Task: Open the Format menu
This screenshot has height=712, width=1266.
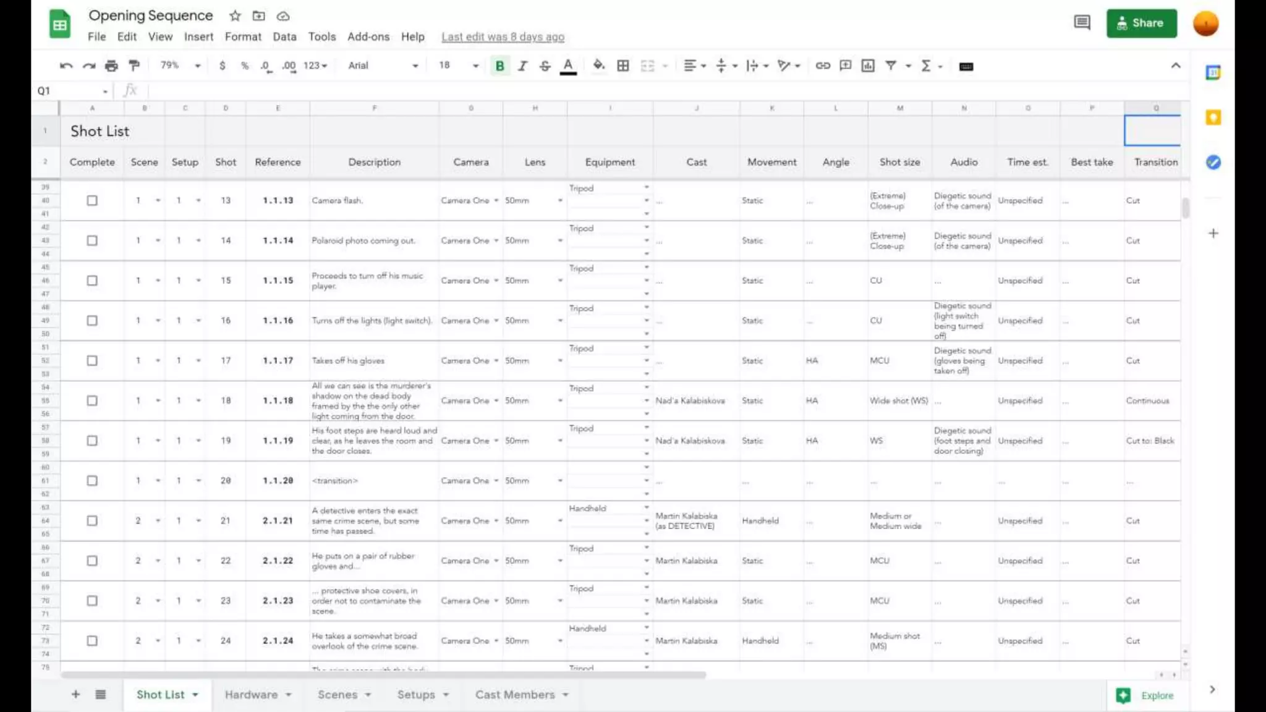Action: point(243,36)
